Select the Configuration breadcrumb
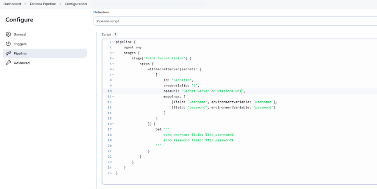 click(x=75, y=4)
